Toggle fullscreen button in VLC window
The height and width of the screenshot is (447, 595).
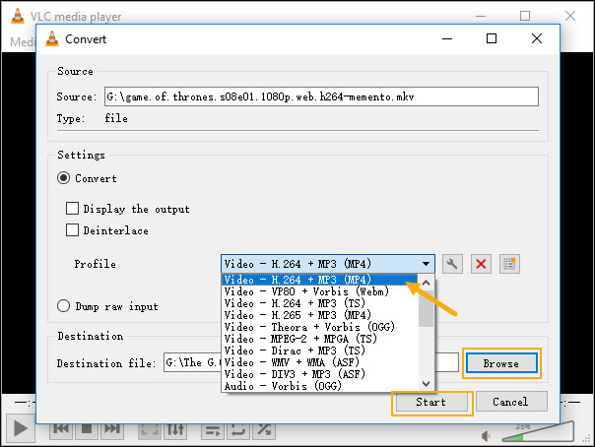pos(149,430)
